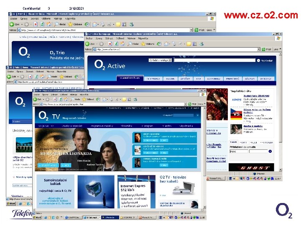Click O2 Active search text field

pyautogui.click(x=214, y=60)
